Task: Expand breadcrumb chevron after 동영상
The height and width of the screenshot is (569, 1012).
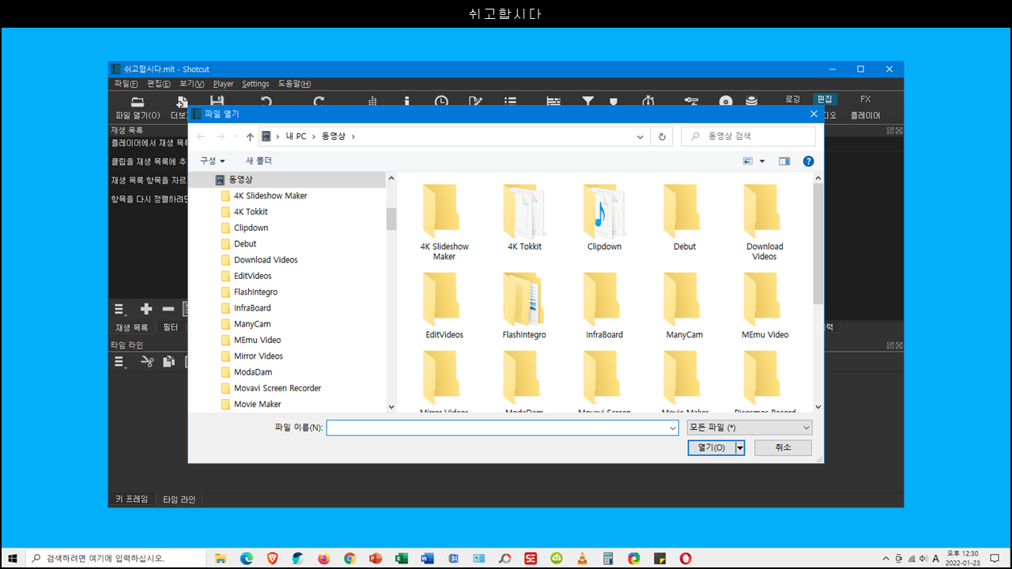Action: 353,137
